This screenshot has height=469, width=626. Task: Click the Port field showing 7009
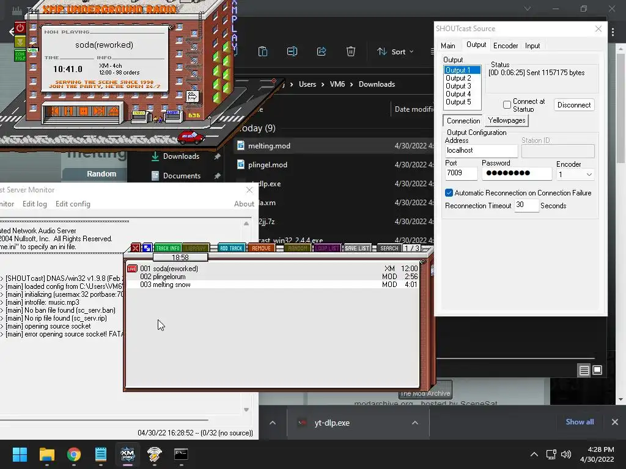pyautogui.click(x=461, y=173)
